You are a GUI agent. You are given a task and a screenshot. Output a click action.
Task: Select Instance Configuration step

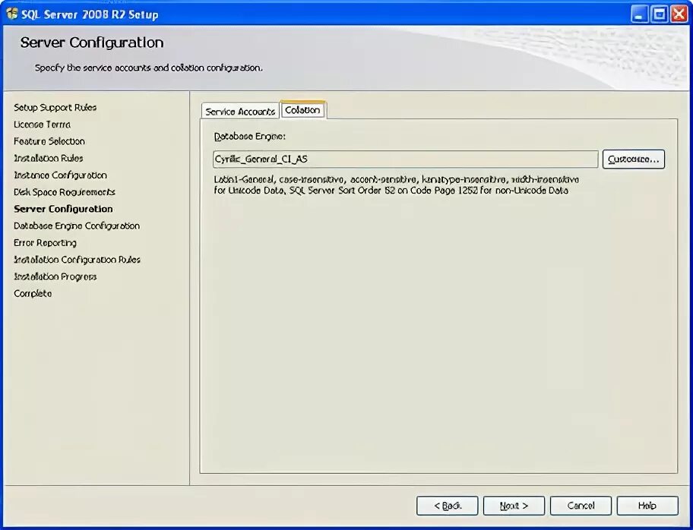point(60,175)
